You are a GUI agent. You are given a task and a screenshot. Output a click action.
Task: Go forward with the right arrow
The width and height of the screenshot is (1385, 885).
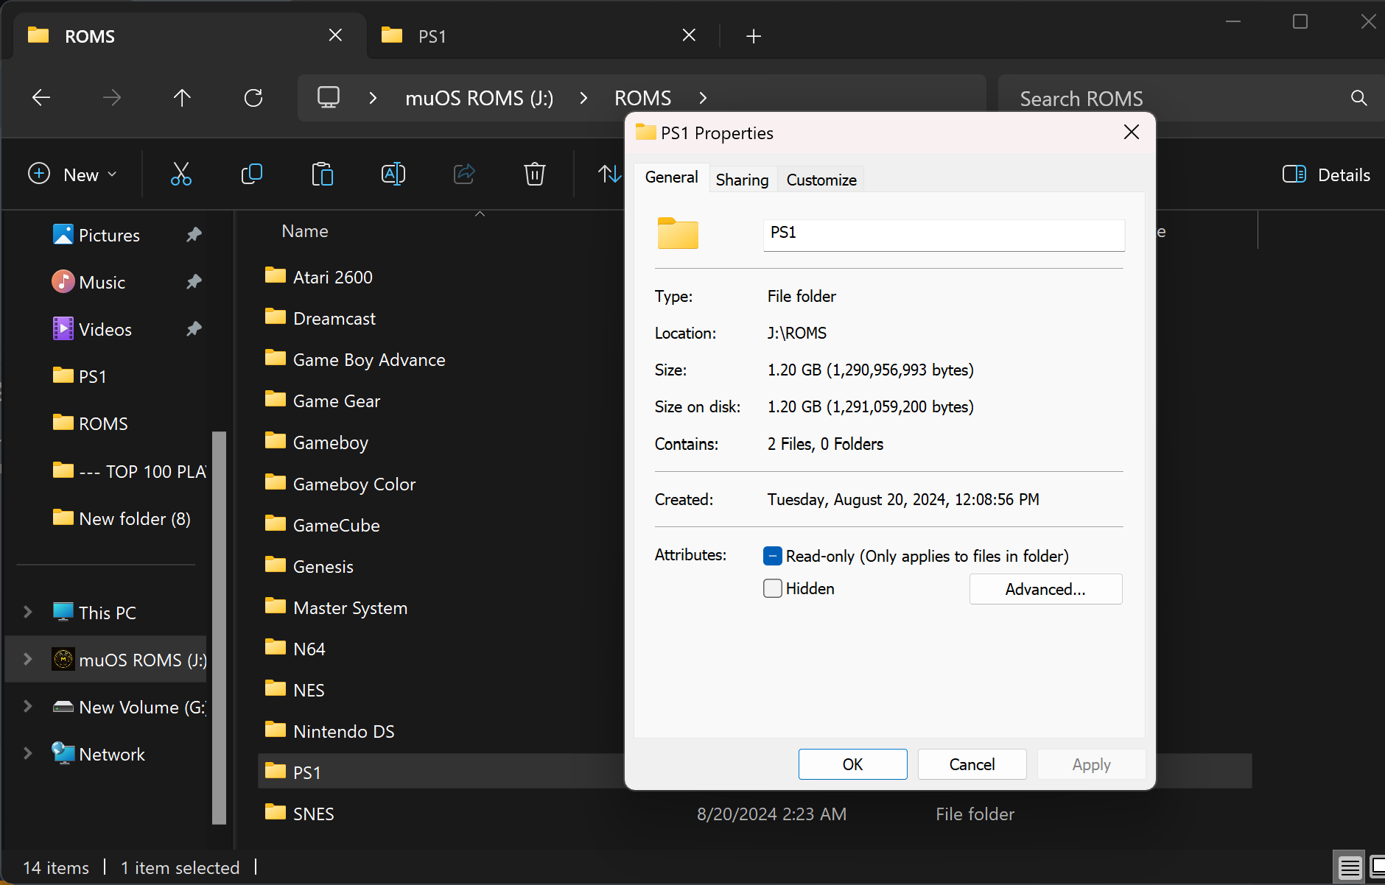[x=112, y=98]
